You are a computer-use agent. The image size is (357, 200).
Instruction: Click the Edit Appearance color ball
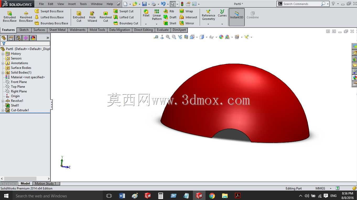pos(221,37)
